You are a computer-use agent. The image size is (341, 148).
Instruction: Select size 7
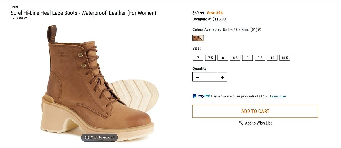pyautogui.click(x=198, y=58)
